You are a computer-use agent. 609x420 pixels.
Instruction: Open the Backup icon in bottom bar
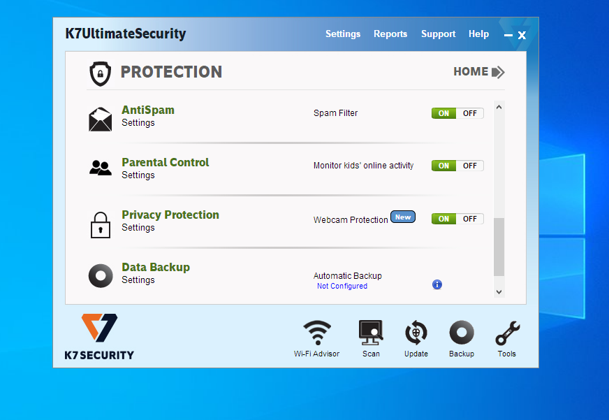point(462,333)
